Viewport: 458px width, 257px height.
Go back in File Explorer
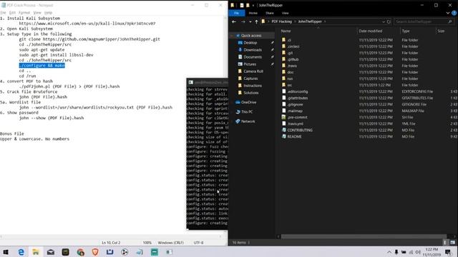click(x=234, y=21)
